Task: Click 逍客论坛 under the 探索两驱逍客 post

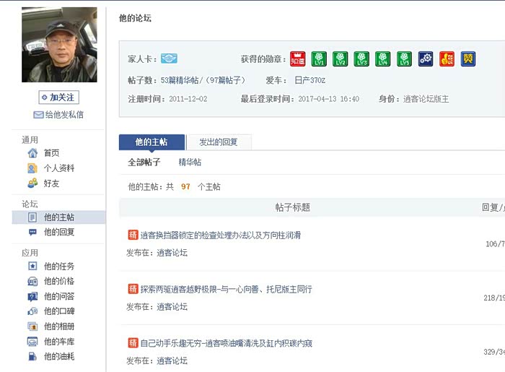Action: pos(172,306)
